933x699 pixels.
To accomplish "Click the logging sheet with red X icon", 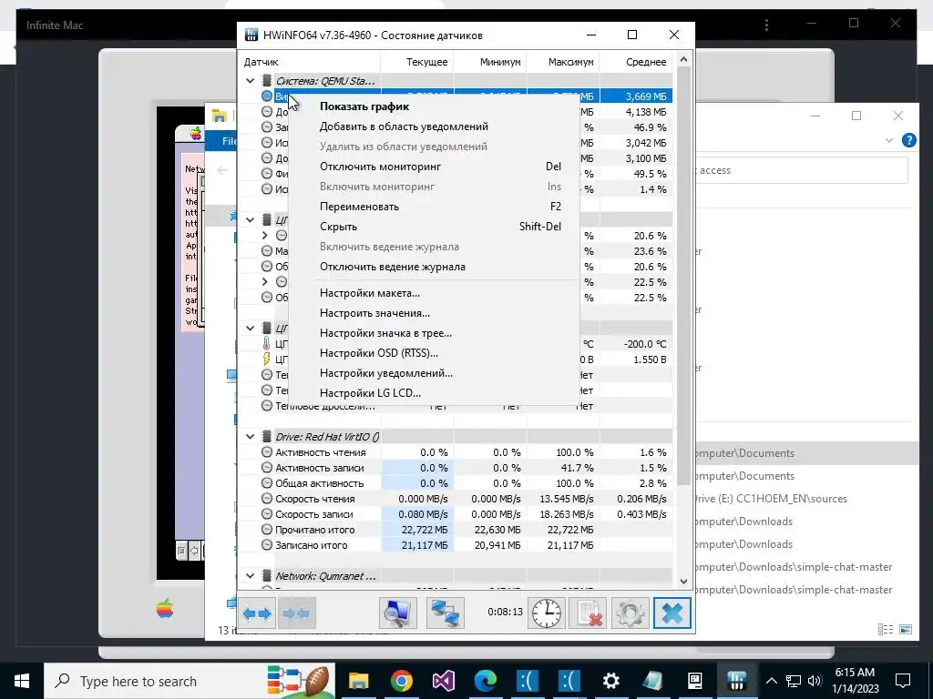I will [x=588, y=613].
